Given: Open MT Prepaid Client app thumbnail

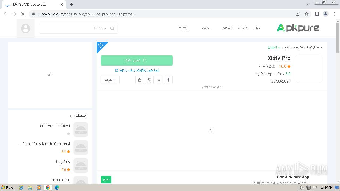Looking at the screenshot, I should (81, 129).
